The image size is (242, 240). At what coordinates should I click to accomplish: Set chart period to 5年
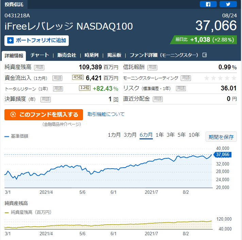(181, 135)
